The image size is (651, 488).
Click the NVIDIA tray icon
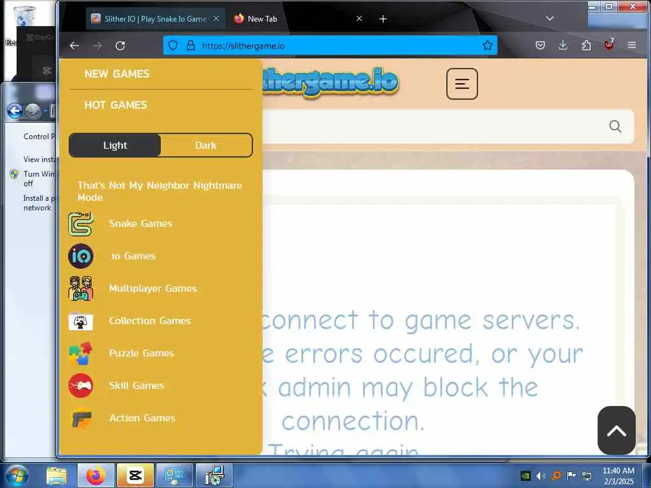point(526,476)
